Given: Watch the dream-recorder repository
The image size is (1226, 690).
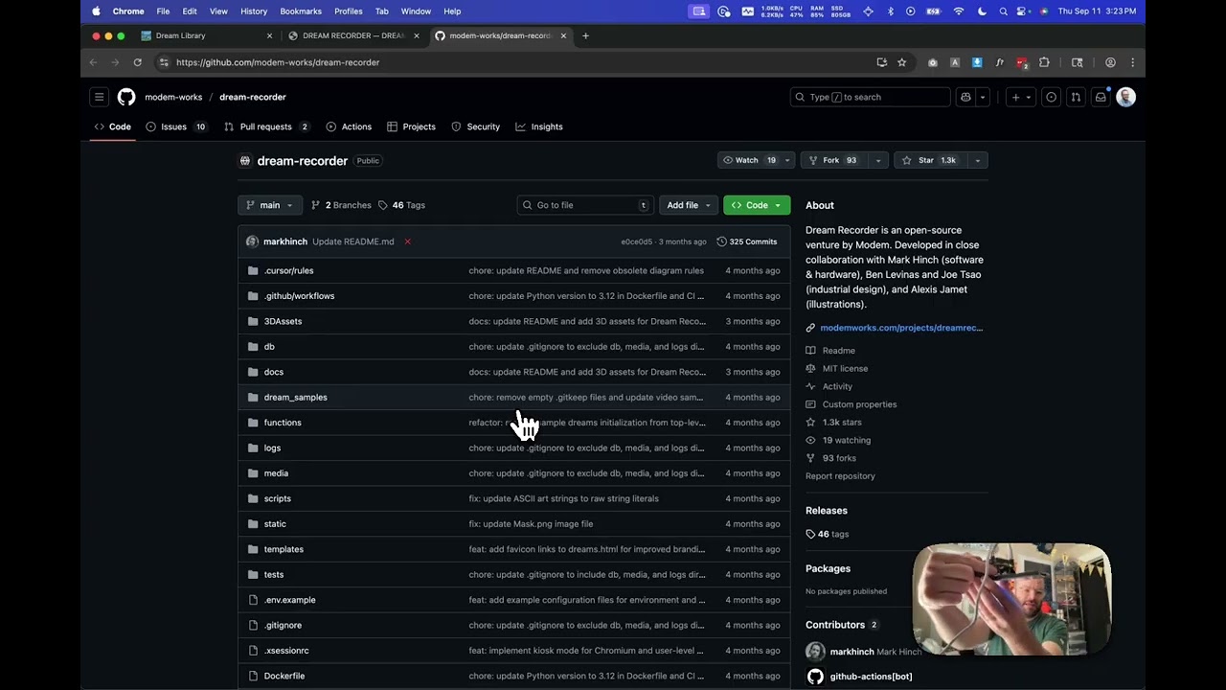Looking at the screenshot, I should coord(749,160).
